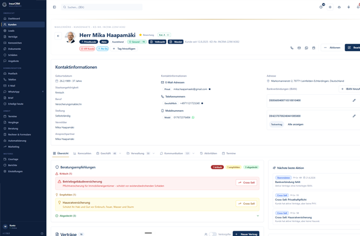Viewport: 360px width, 236px height.
Task: Click the Neuer Vertrag button
Action: [x=246, y=234]
